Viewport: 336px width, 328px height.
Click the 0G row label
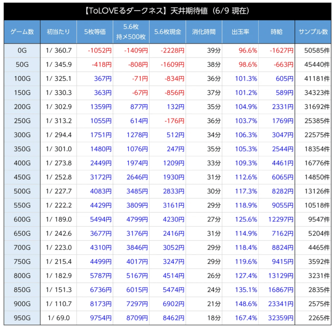point(22,50)
